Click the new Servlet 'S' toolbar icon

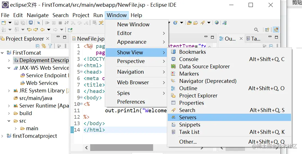point(175,23)
